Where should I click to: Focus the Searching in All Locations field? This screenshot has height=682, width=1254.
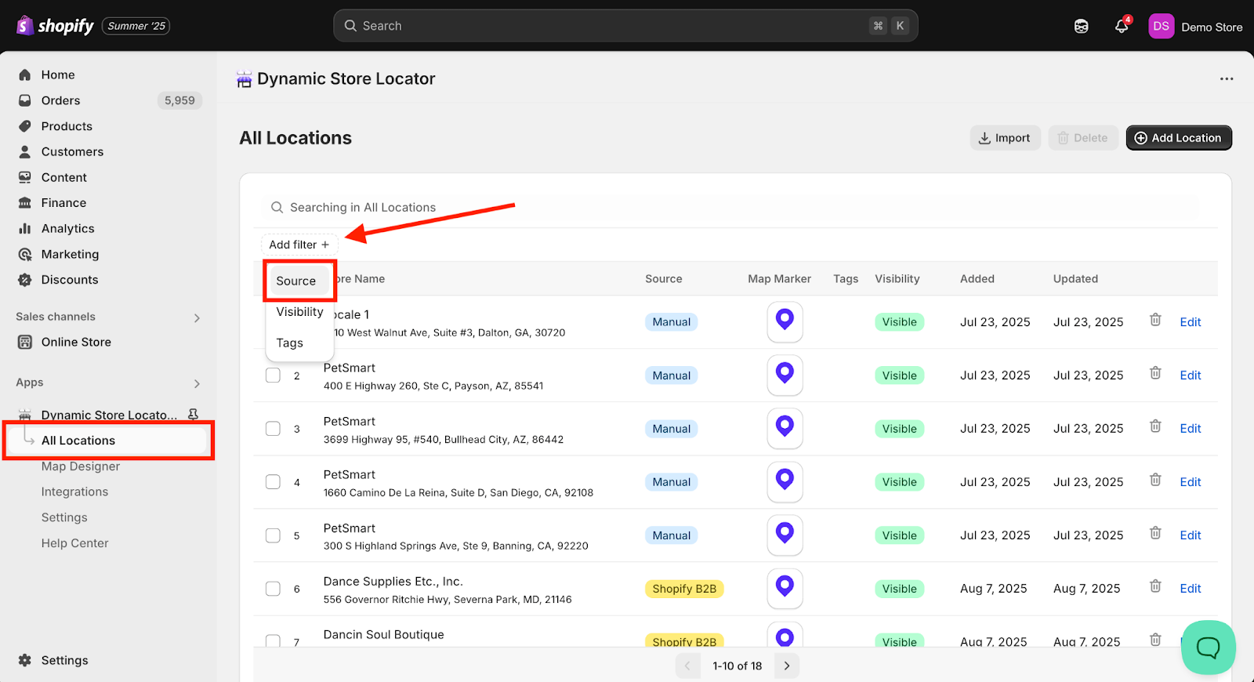point(730,207)
